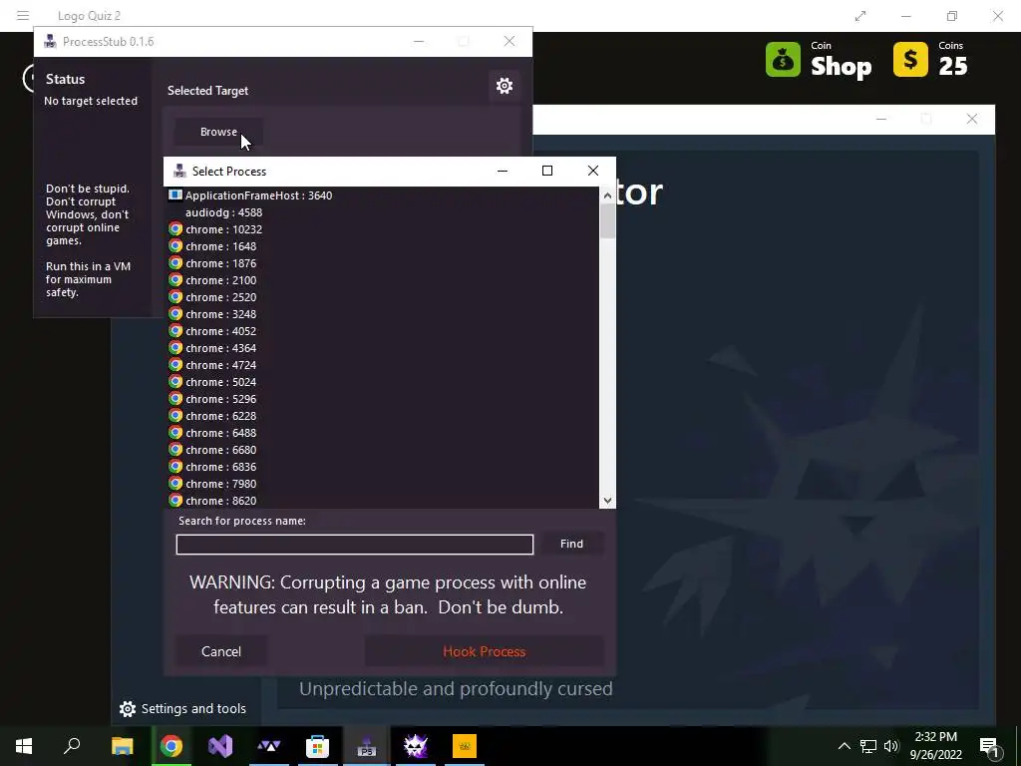The width and height of the screenshot is (1021, 766).
Task: Select chrome : 4724 process
Action: 383,365
